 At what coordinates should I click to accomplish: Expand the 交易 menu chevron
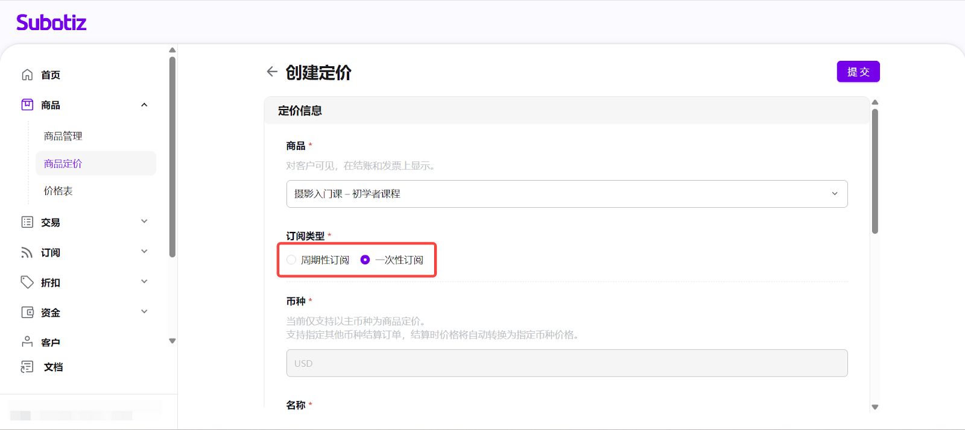(144, 222)
